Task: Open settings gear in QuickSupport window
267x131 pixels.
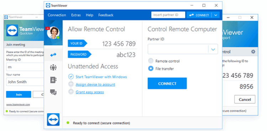Action: 253,51
